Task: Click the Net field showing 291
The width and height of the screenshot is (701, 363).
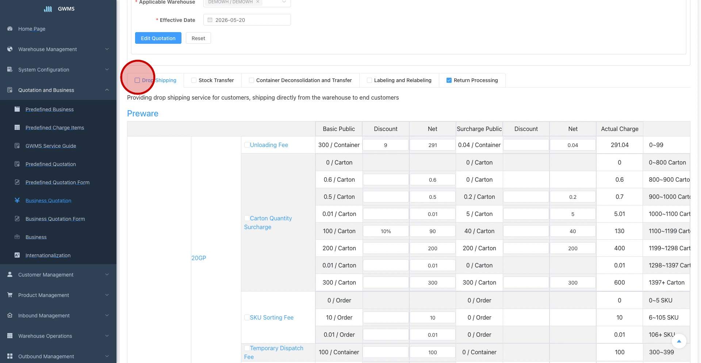Action: [433, 145]
